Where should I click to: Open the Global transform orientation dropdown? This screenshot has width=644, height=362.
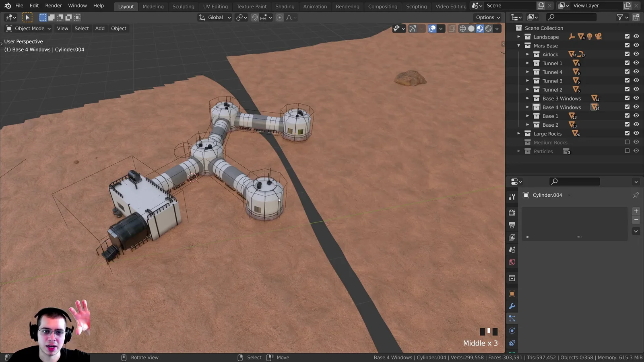[215, 17]
